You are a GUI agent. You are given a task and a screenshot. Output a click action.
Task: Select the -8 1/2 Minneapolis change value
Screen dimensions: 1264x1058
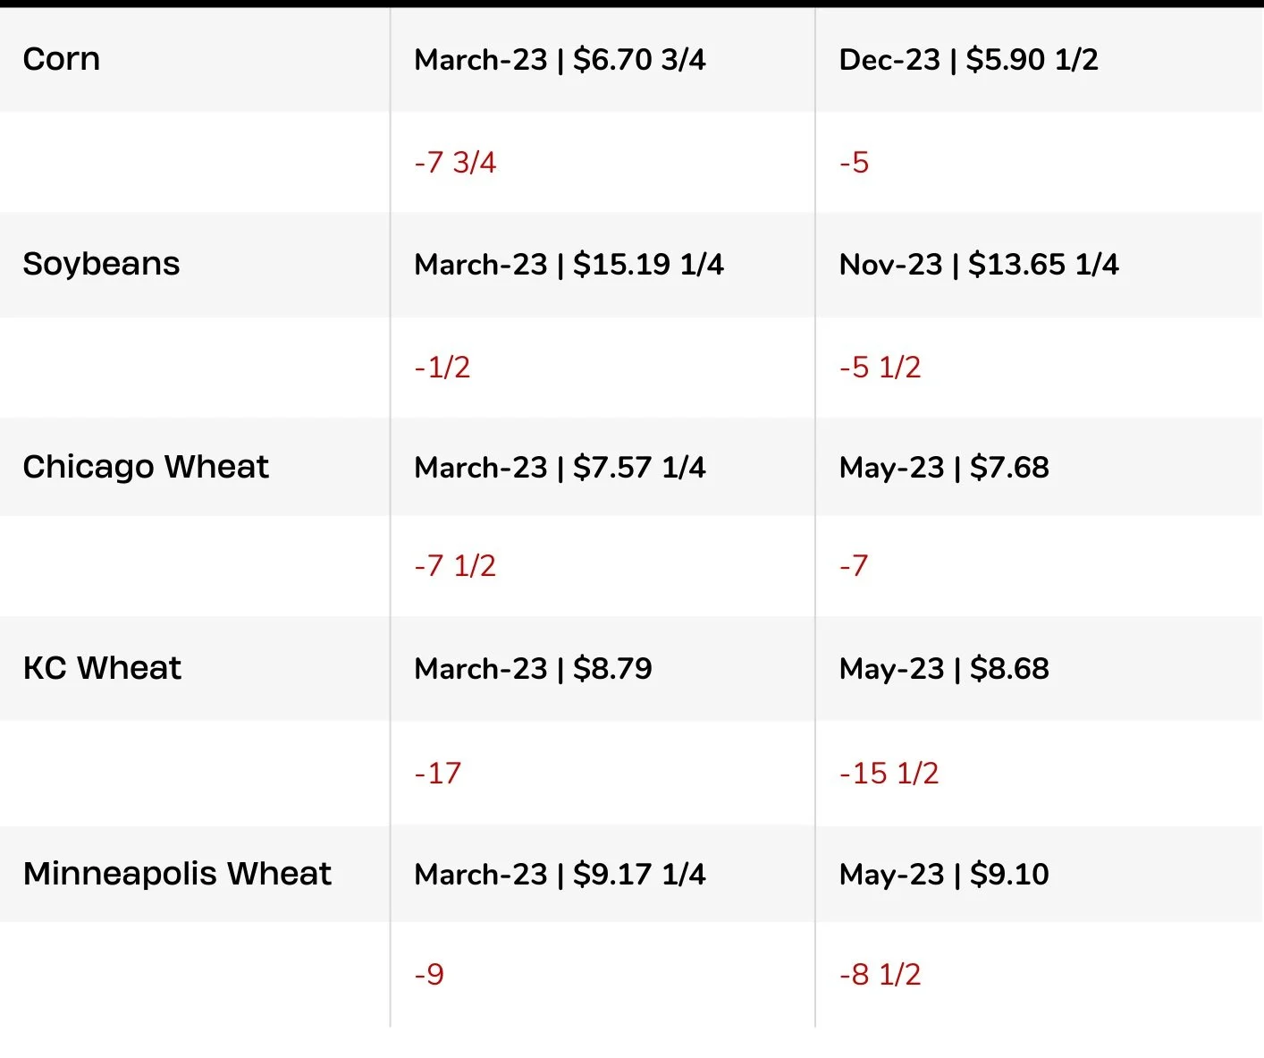tap(880, 975)
